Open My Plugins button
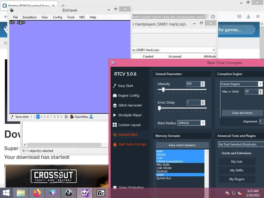Viewport: 264px width, 198px height. tap(237, 179)
